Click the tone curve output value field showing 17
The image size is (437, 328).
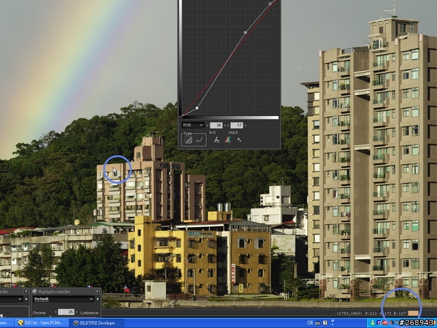coord(237,126)
